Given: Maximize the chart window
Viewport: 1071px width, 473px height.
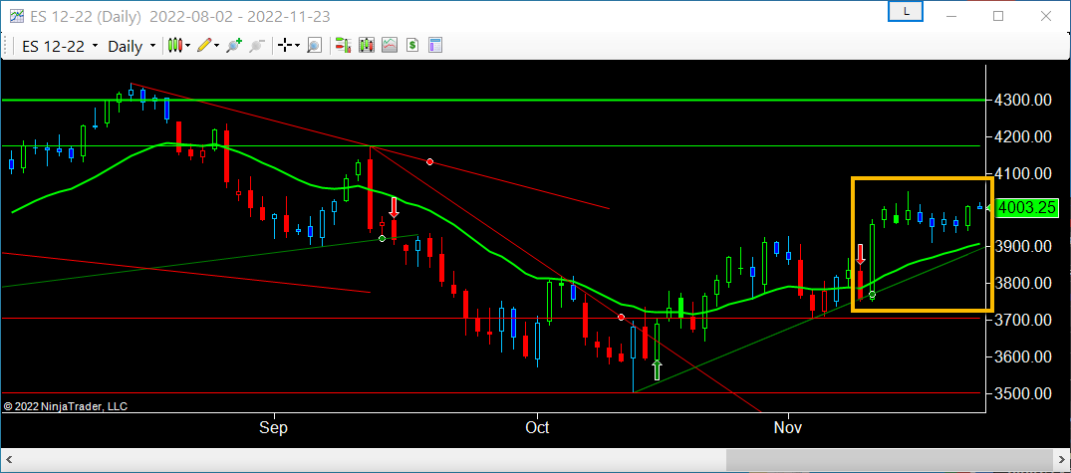Looking at the screenshot, I should click(998, 16).
